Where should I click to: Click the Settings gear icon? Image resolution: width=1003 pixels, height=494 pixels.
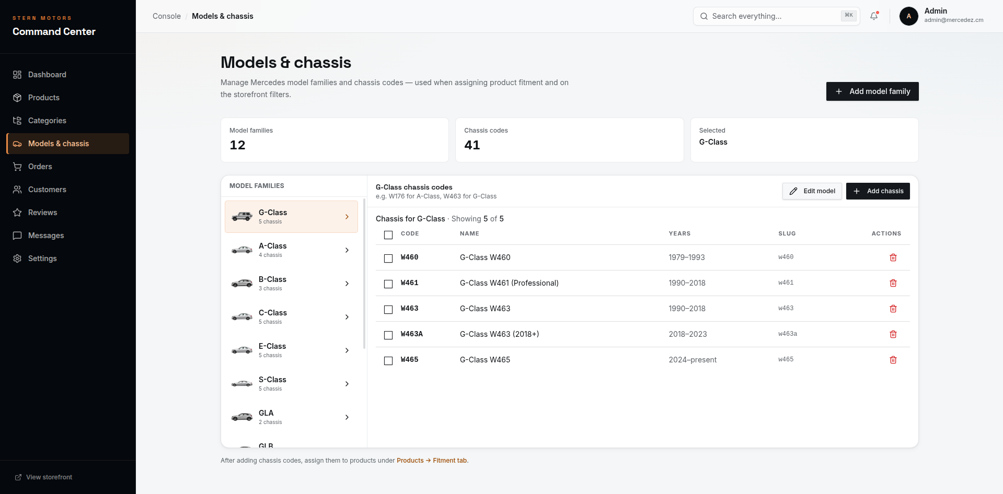17,258
